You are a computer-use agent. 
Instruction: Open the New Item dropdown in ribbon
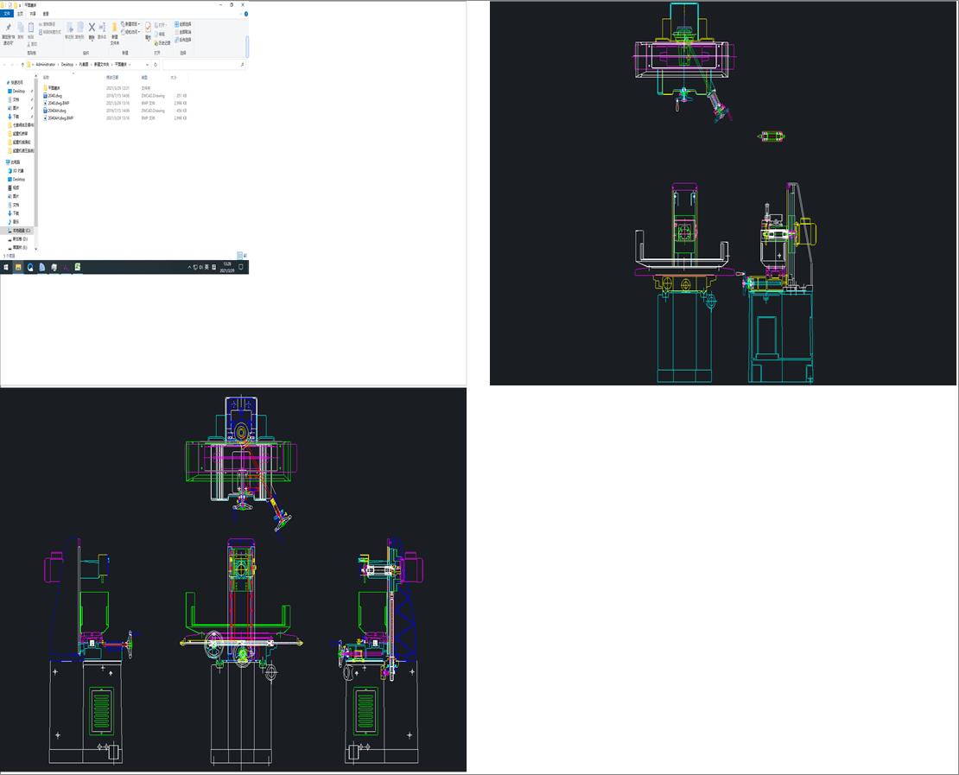coord(131,24)
